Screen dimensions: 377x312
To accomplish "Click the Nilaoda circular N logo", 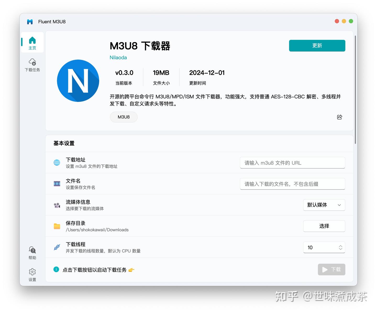I will tap(78, 81).
